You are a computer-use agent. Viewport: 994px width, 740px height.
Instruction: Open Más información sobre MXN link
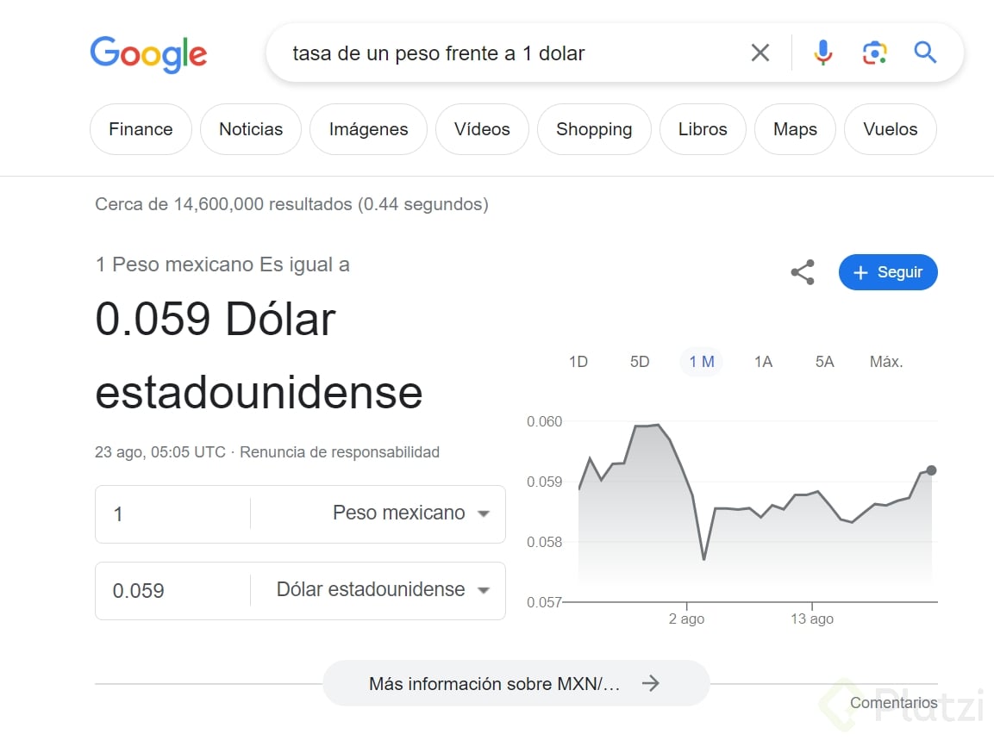click(x=515, y=684)
